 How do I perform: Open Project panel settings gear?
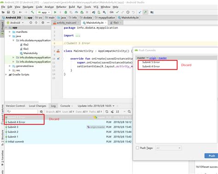[x=43, y=22]
